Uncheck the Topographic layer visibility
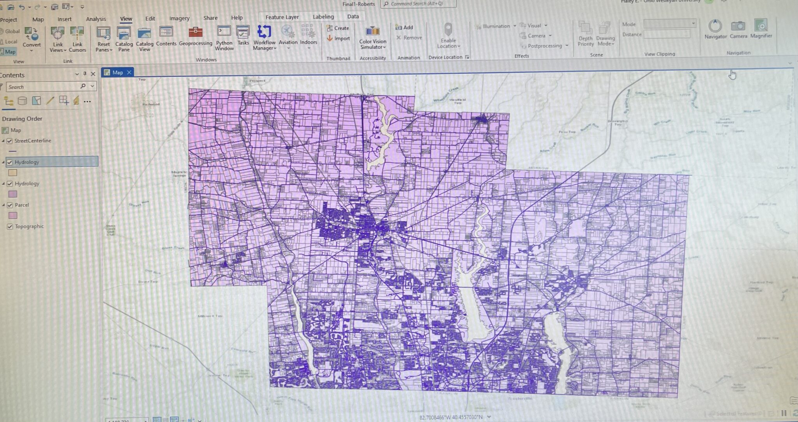 pyautogui.click(x=10, y=226)
